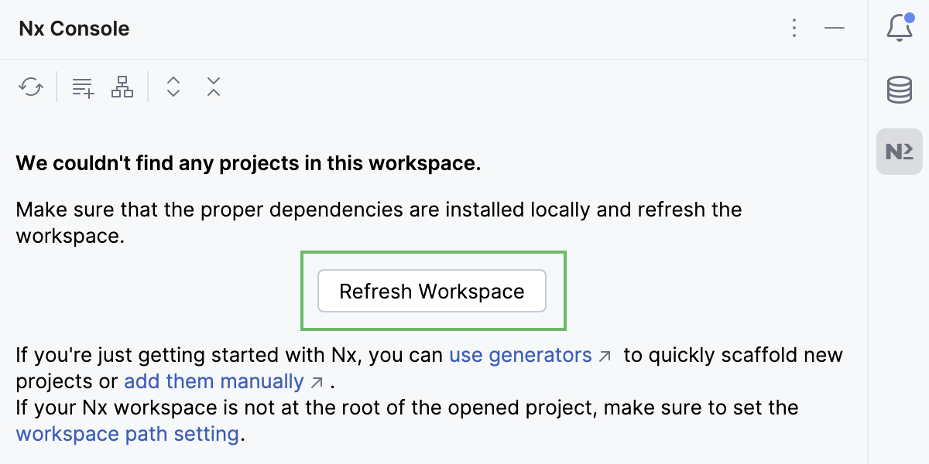Reload projects using the Refresh Workspace button
The height and width of the screenshot is (464, 929).
(x=431, y=291)
